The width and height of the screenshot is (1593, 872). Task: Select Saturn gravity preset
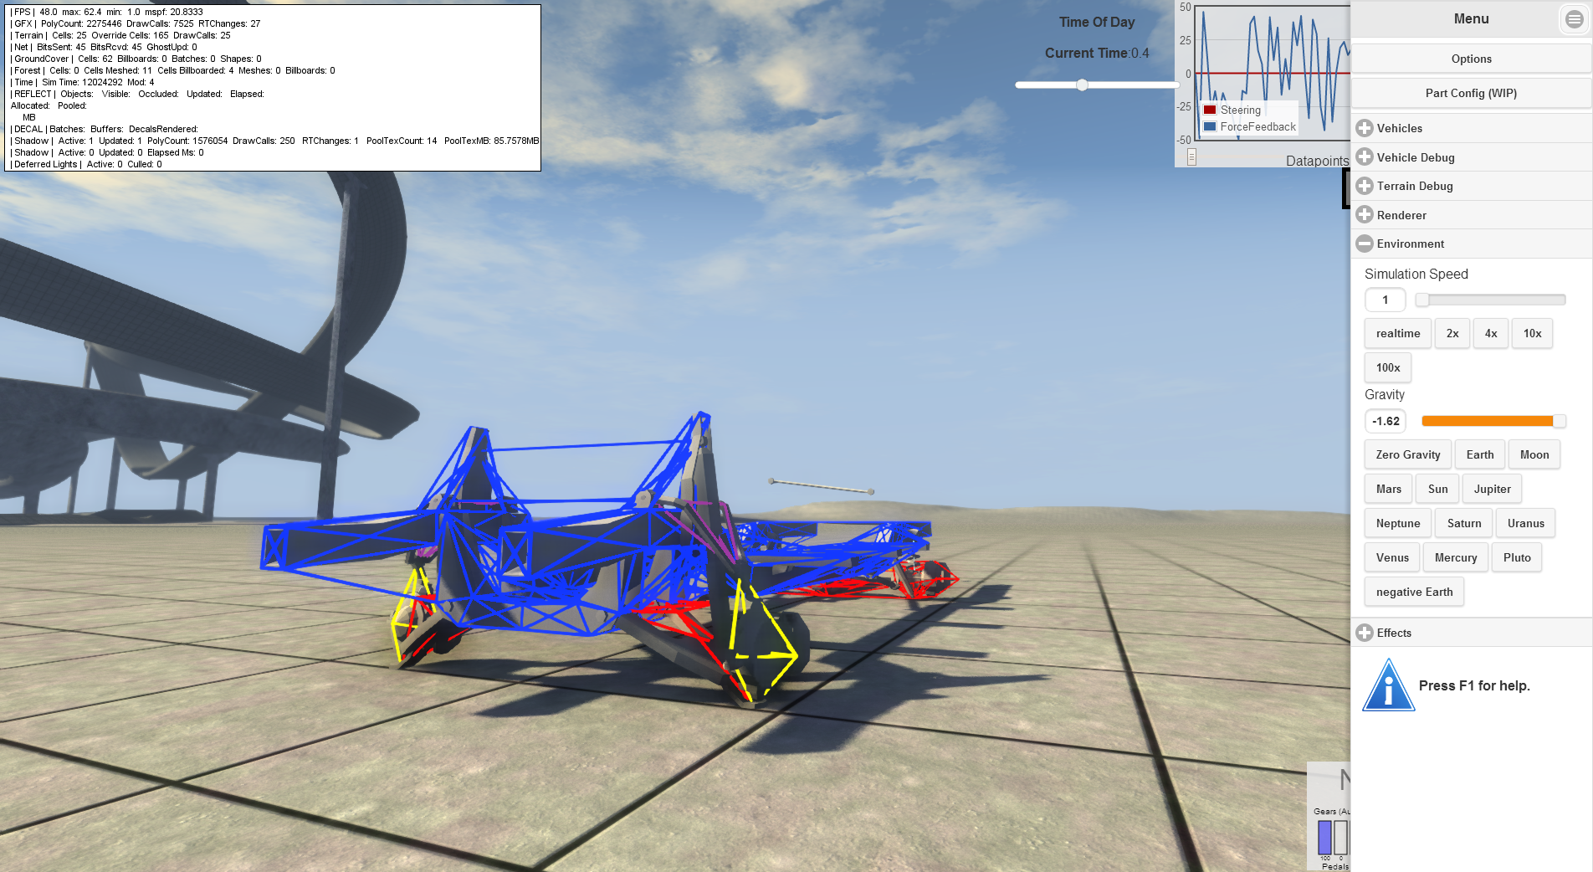[x=1464, y=523]
